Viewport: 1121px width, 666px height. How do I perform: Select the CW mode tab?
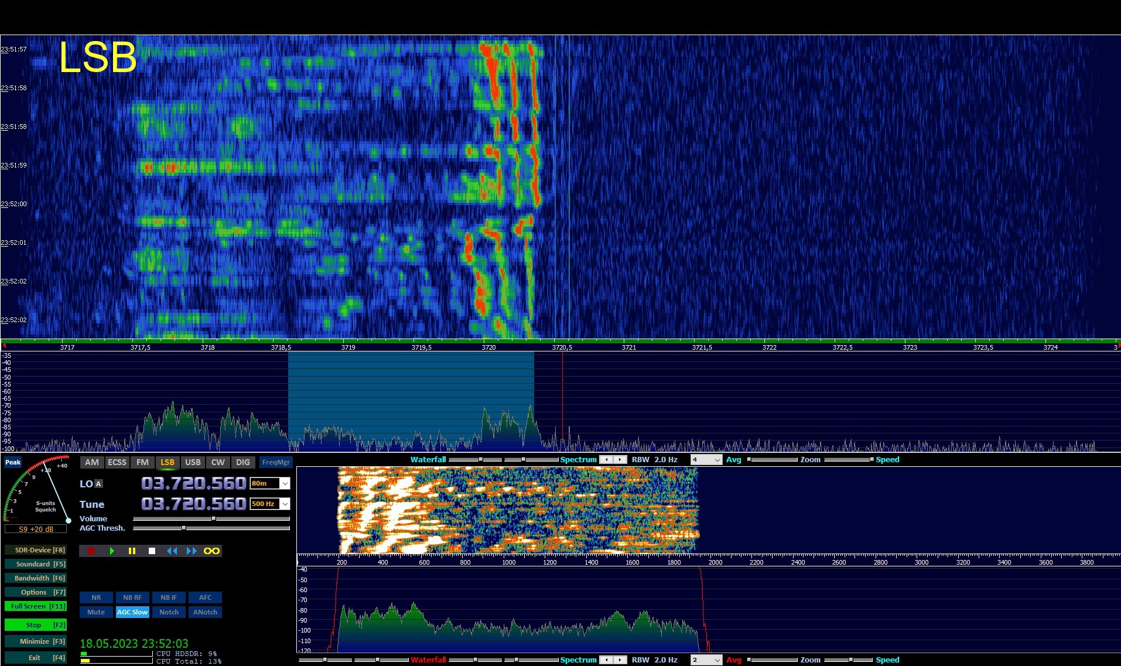click(218, 462)
